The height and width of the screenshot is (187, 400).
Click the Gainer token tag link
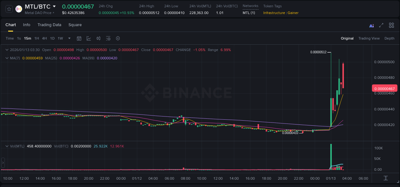point(293,13)
